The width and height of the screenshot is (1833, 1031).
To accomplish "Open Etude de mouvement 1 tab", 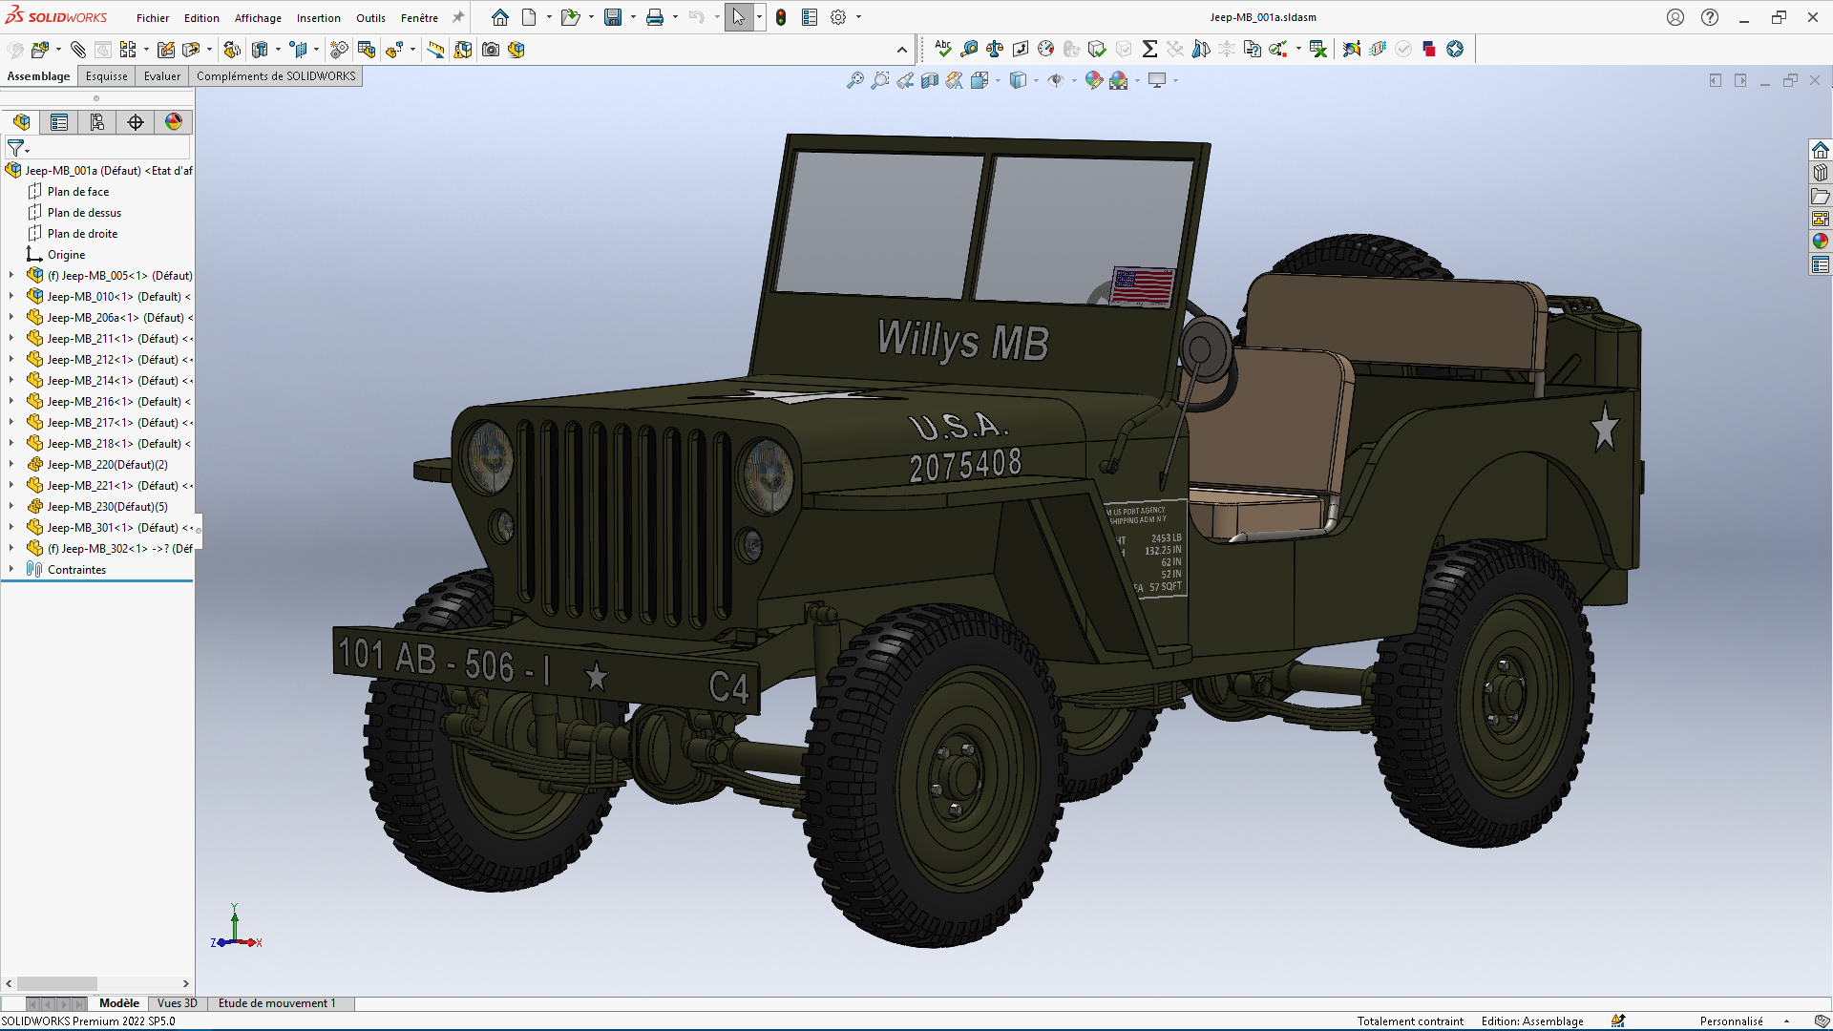I will pos(277,1003).
